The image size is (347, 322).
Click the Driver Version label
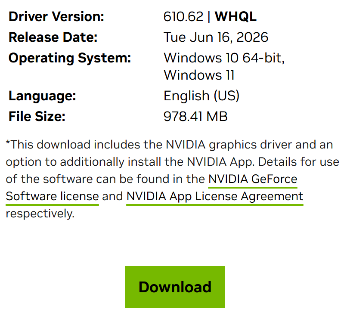pos(56,17)
